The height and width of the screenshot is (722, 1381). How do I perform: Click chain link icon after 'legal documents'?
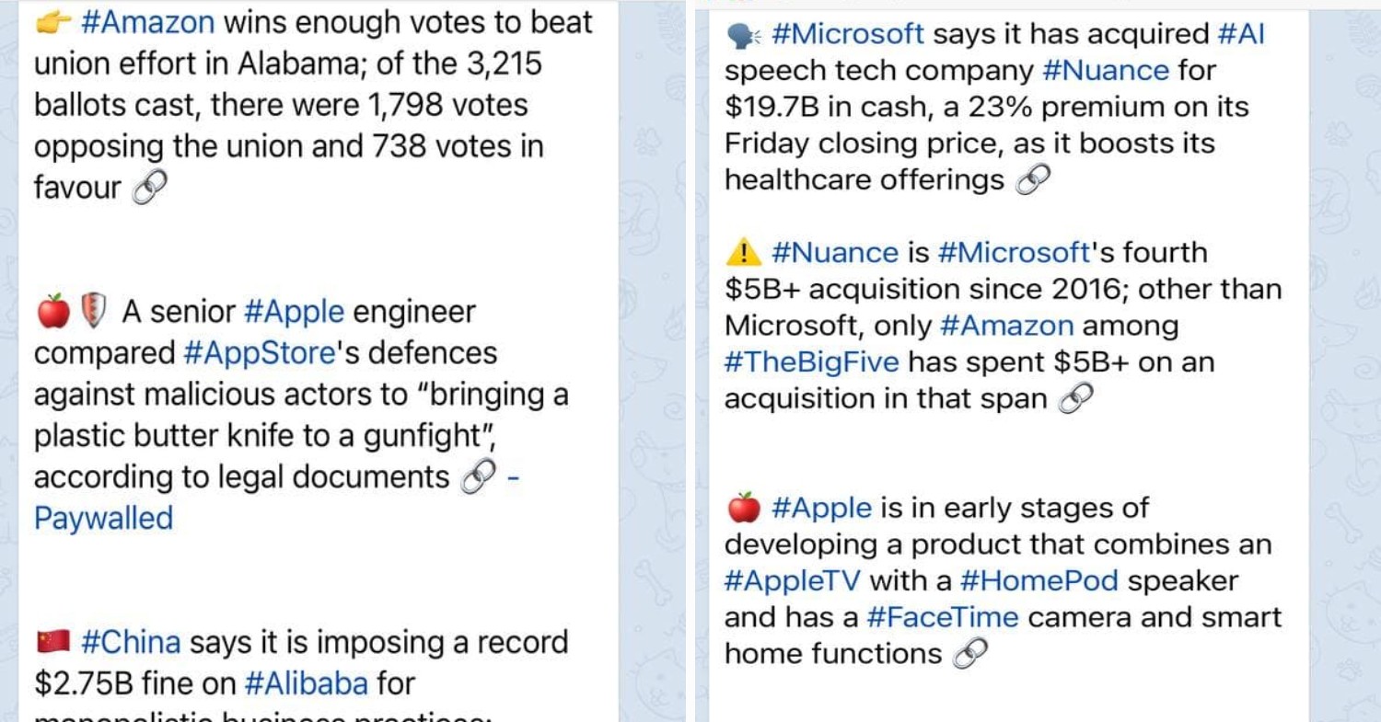click(478, 476)
